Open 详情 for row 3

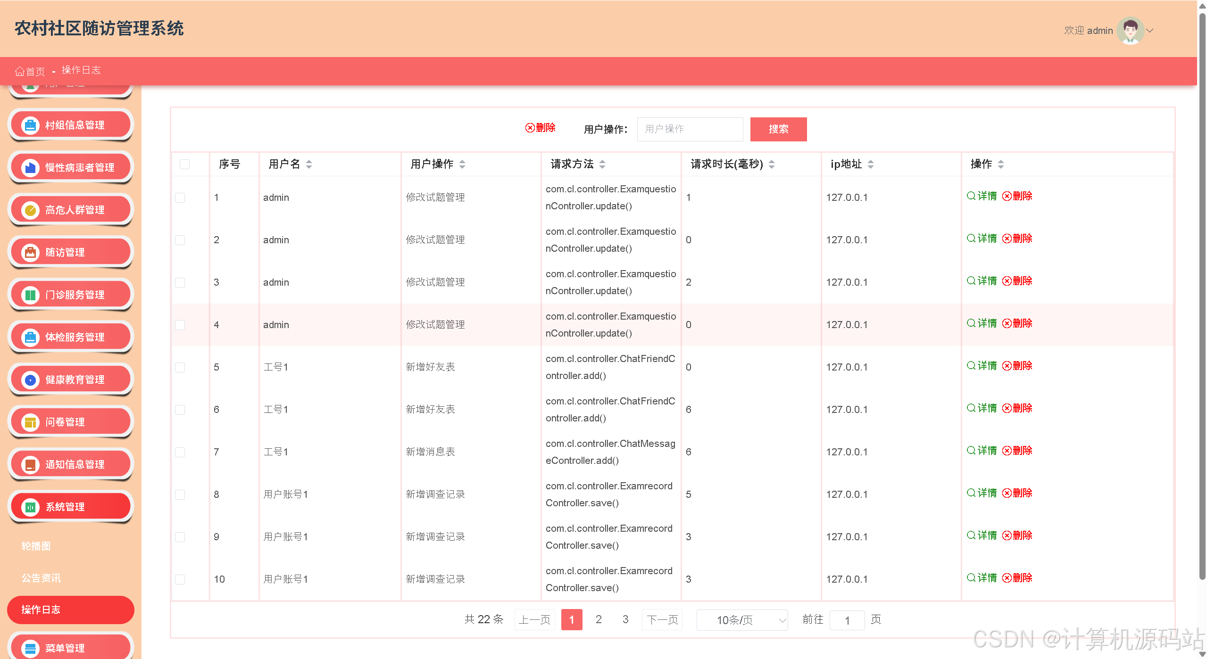point(982,281)
